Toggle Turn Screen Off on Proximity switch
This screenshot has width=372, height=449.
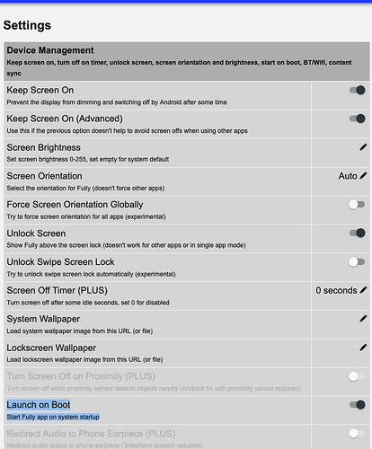click(357, 376)
